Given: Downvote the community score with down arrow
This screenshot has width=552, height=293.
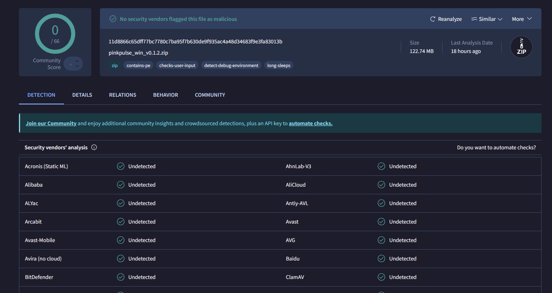Looking at the screenshot, I should pos(77,67).
